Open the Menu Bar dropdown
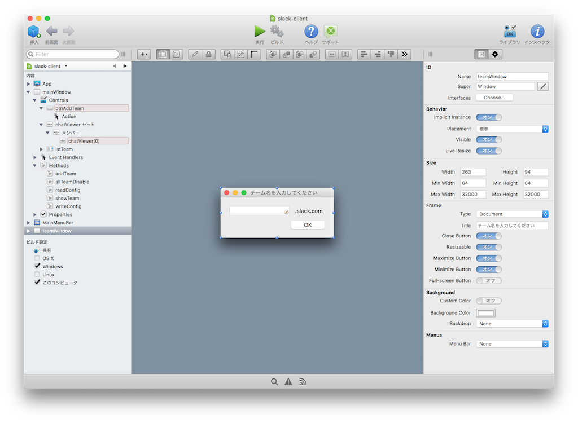 pyautogui.click(x=512, y=344)
